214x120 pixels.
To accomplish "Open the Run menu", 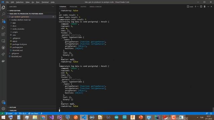I will (38, 2).
